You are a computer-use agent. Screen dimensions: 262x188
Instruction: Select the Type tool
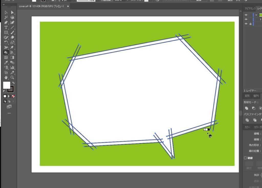pyautogui.click(x=6, y=27)
